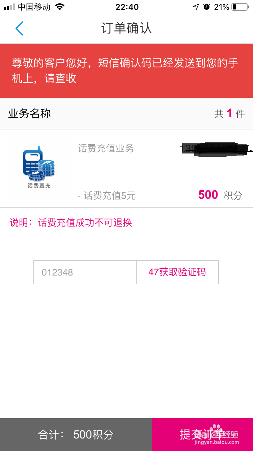Tap the pink 说明 refund notice text
253x451 pixels.
pyautogui.click(x=71, y=222)
